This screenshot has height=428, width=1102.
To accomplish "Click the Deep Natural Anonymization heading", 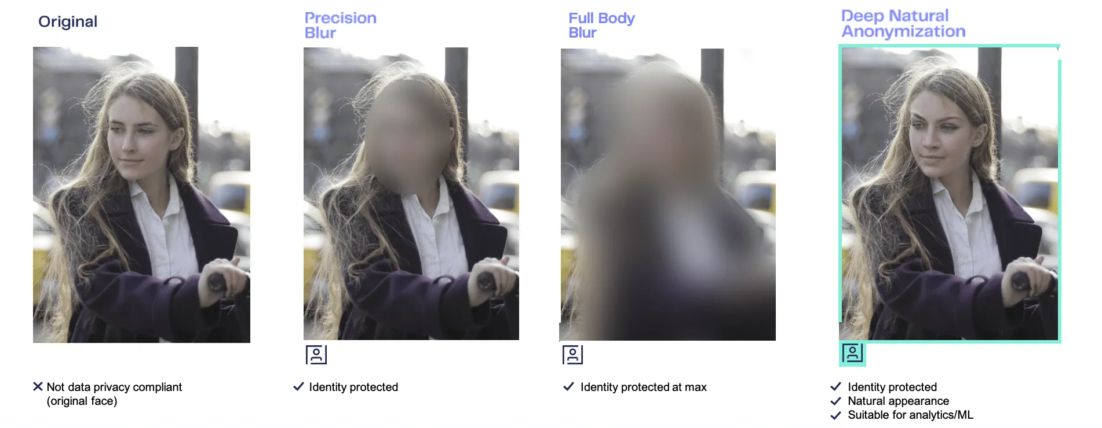I will pos(903,23).
